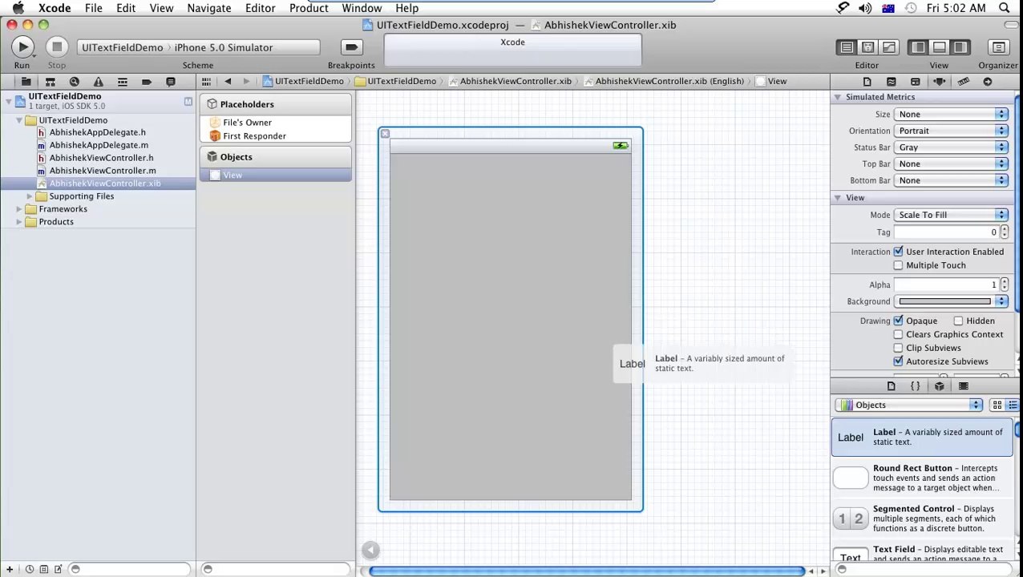Open the File menu
The height and width of the screenshot is (577, 1023).
(x=94, y=8)
